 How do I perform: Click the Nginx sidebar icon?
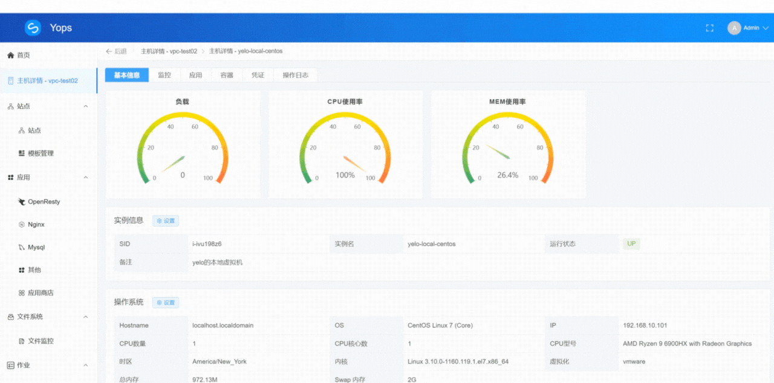point(22,225)
